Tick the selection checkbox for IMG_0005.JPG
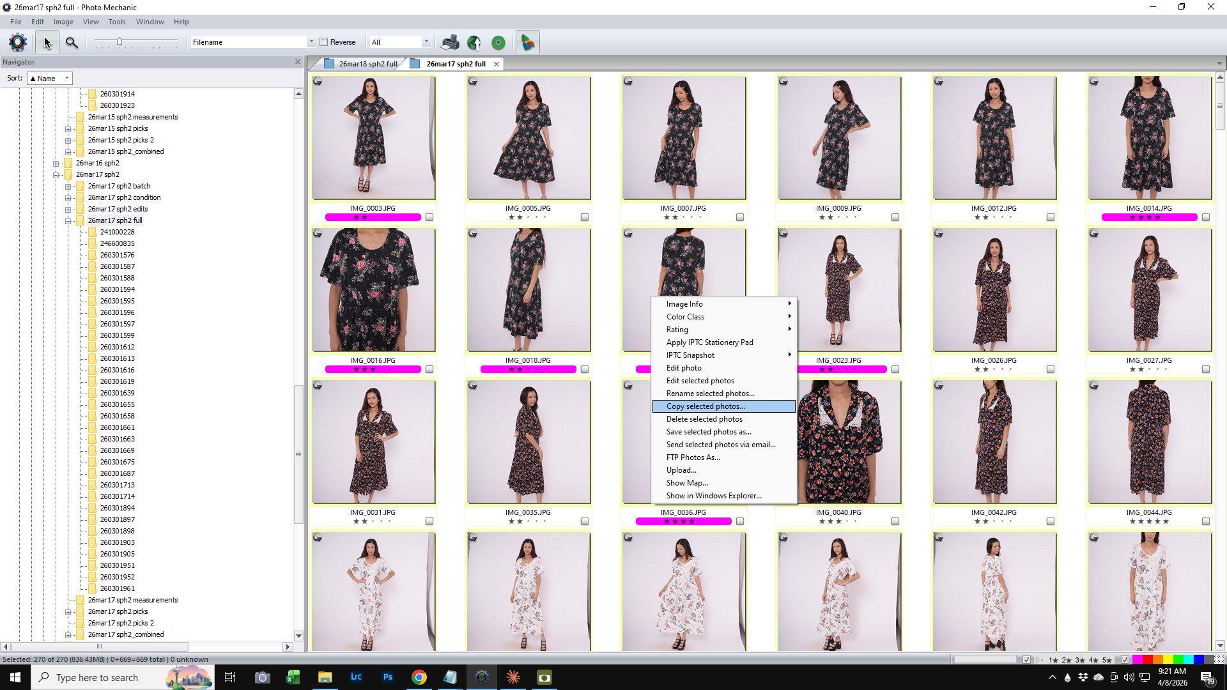This screenshot has width=1227, height=690. [584, 217]
